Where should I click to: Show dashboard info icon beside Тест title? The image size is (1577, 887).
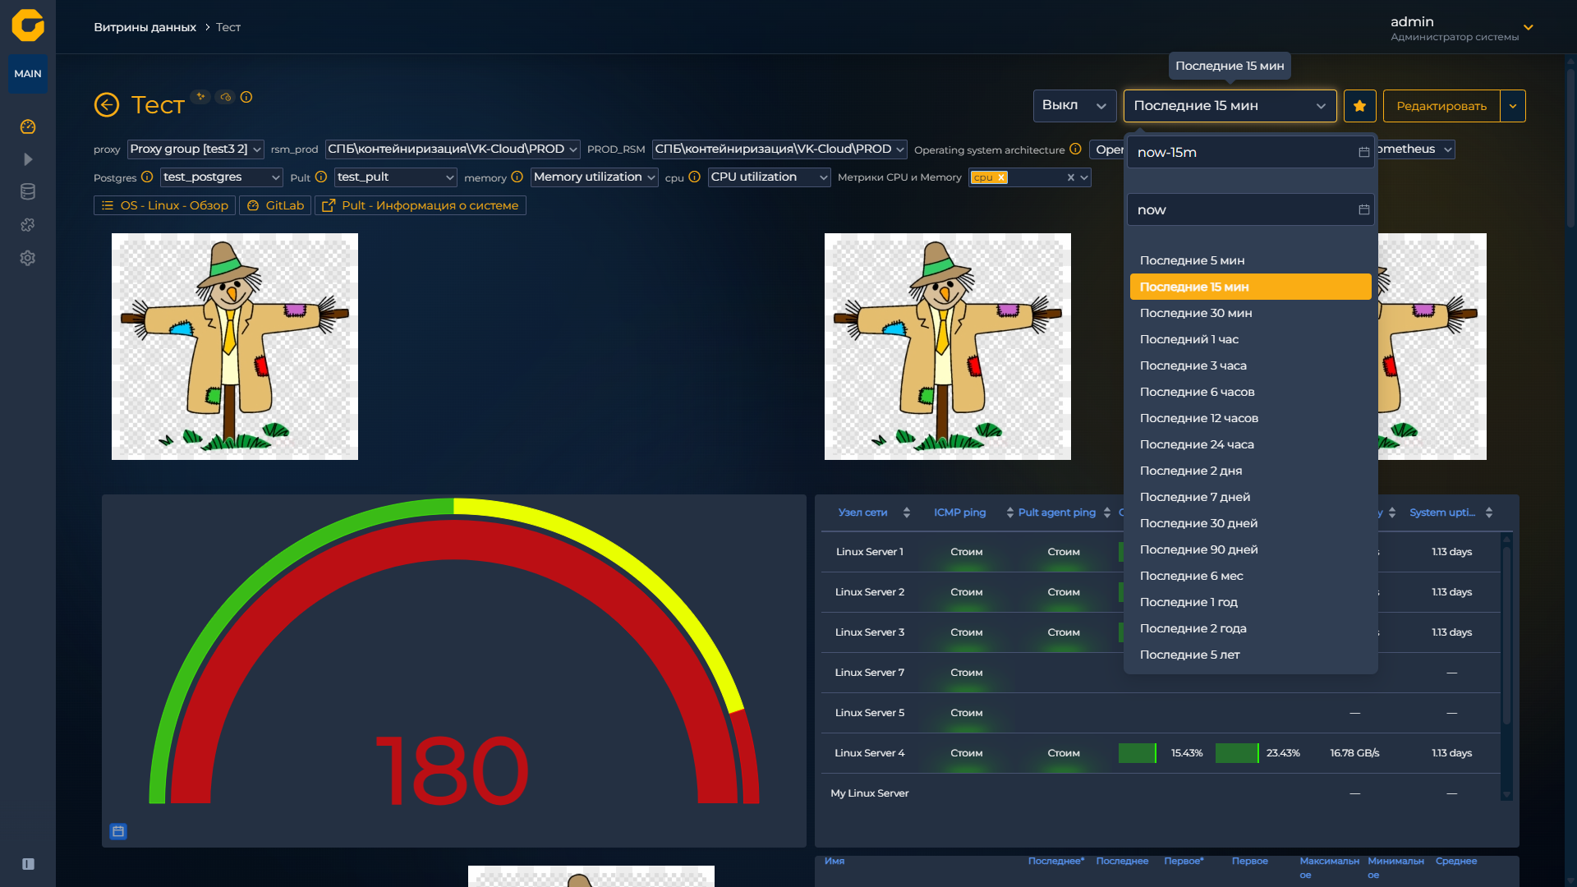coord(246,97)
